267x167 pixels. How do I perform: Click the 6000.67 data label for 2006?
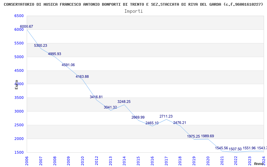[26, 27]
